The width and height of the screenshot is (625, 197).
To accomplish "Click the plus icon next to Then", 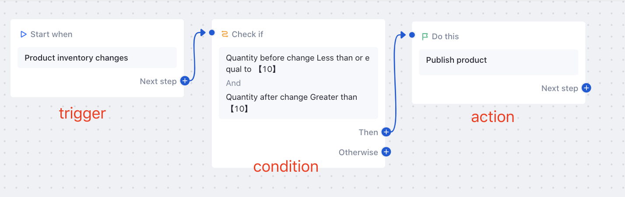I will [x=386, y=132].
